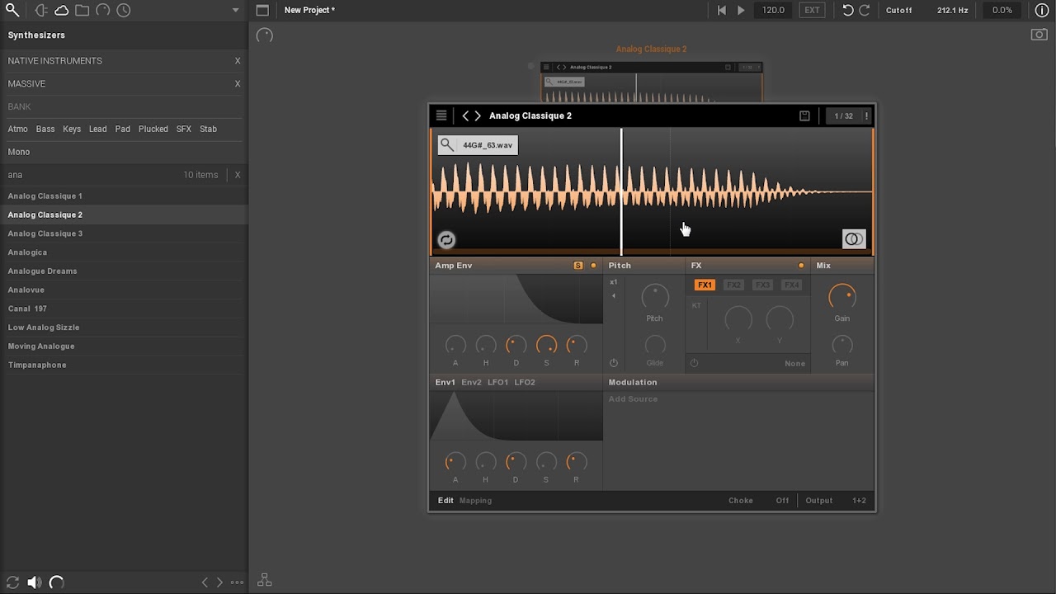
Task: Go to next preset with right arrow
Action: [478, 115]
